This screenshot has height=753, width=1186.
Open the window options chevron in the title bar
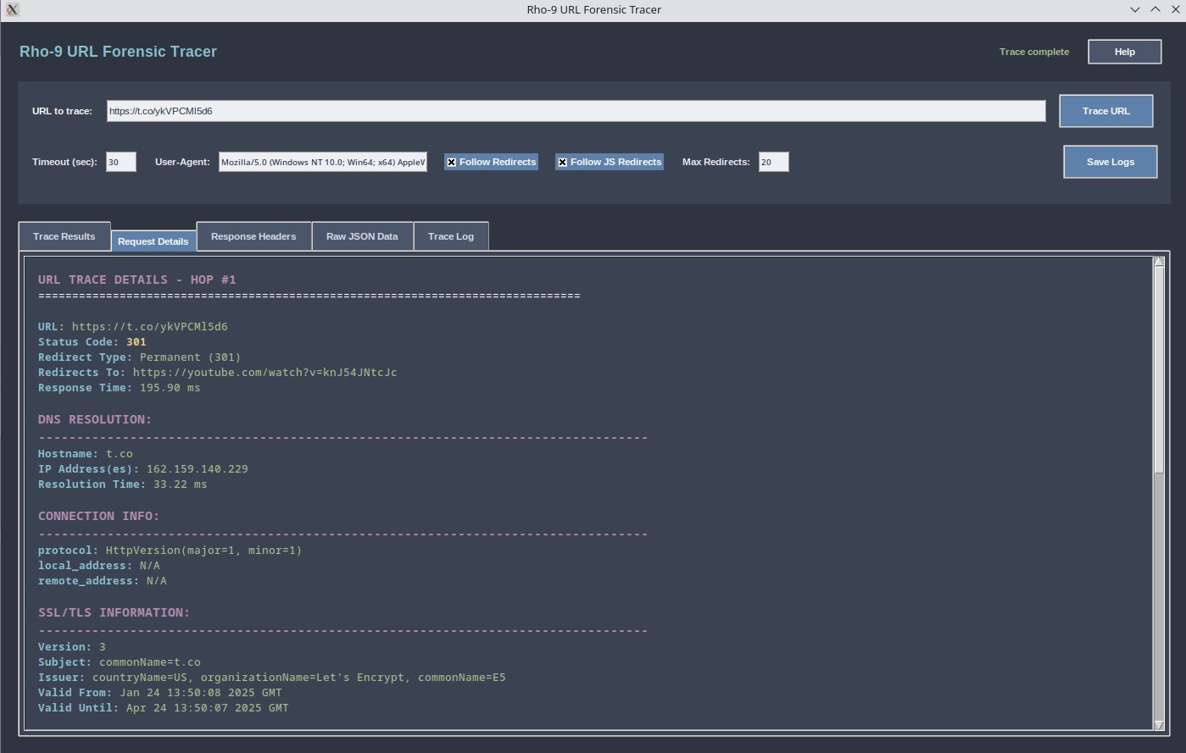coord(1134,9)
